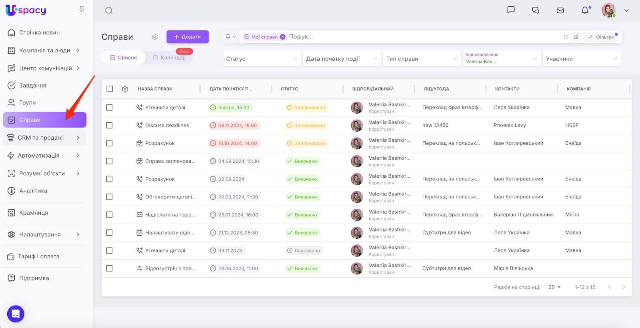Open the Фільтри button

click(x=602, y=37)
